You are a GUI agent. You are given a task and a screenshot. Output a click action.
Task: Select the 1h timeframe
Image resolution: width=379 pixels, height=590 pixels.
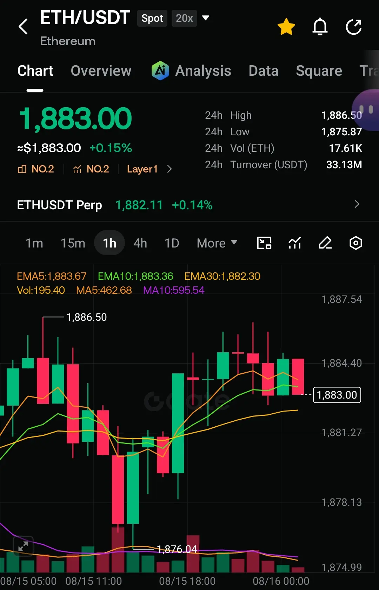109,243
